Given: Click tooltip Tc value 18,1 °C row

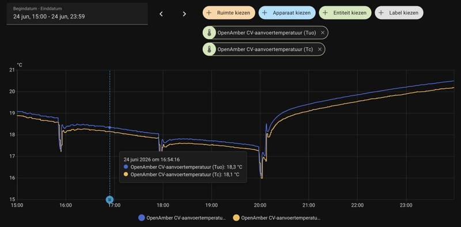Looking at the screenshot, I should [x=182, y=175].
